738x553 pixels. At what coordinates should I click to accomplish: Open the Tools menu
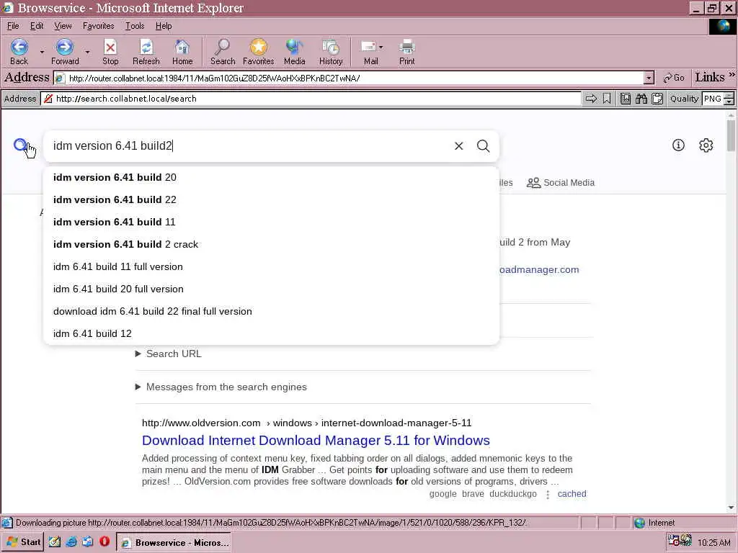pyautogui.click(x=135, y=26)
